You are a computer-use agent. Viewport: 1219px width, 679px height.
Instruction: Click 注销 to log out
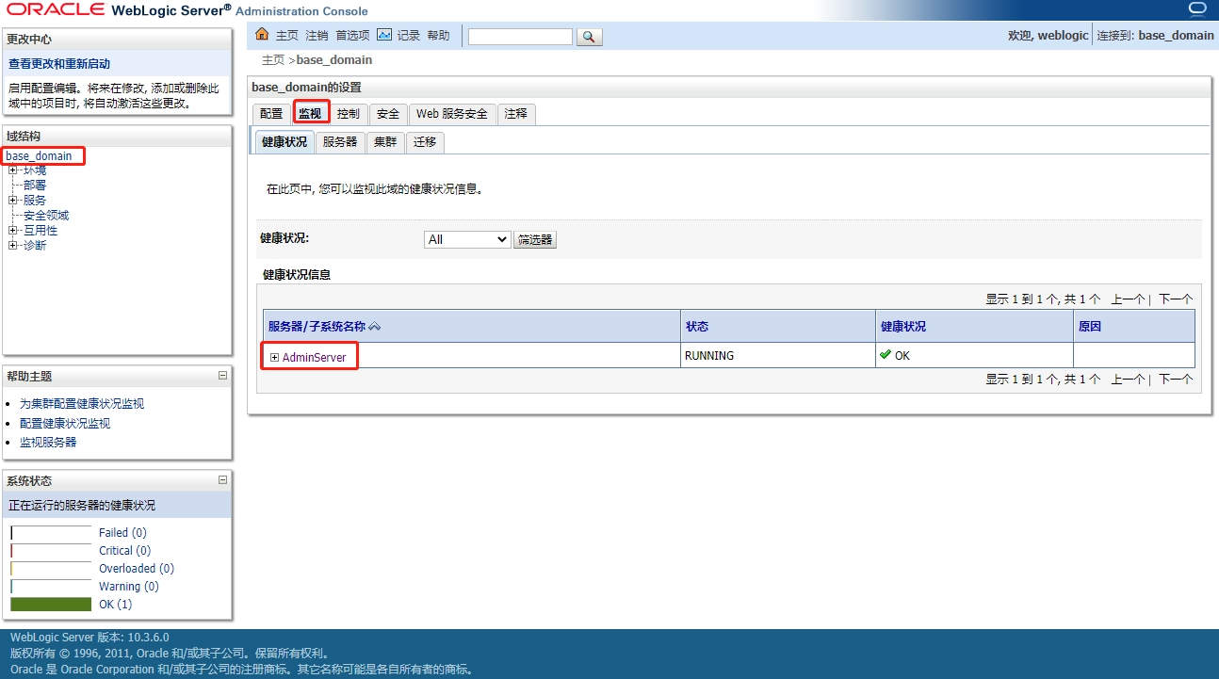[317, 36]
